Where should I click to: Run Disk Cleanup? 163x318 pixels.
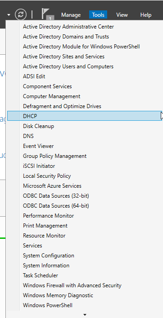click(x=85, y=126)
